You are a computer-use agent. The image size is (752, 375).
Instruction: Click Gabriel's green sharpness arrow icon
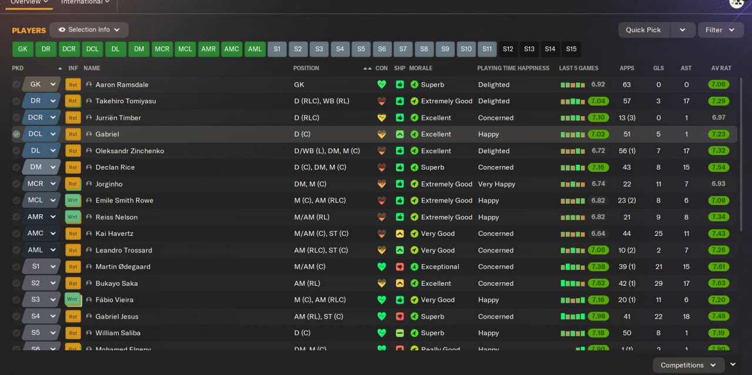399,134
